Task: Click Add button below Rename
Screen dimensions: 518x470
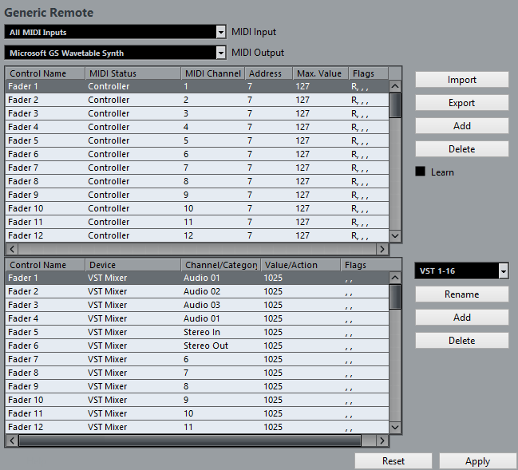Action: (x=462, y=318)
